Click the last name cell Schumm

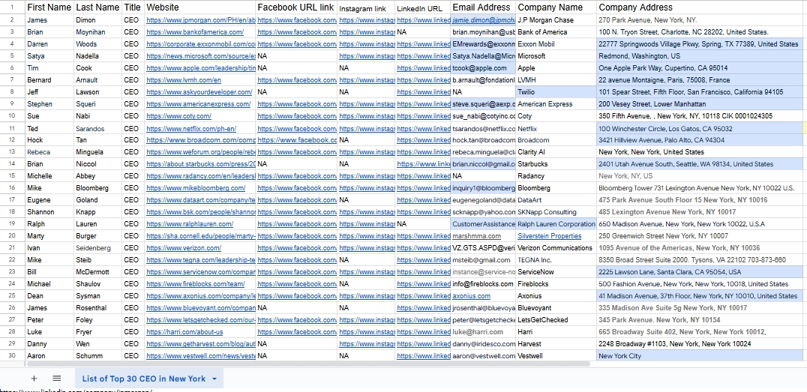tap(97, 356)
